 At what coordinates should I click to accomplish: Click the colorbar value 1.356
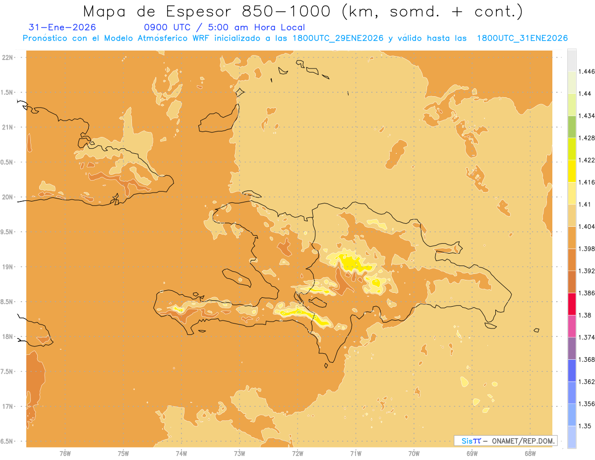(x=587, y=404)
